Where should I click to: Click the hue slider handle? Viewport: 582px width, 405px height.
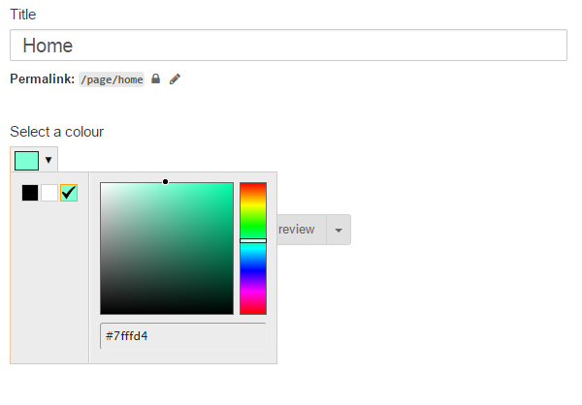253,240
